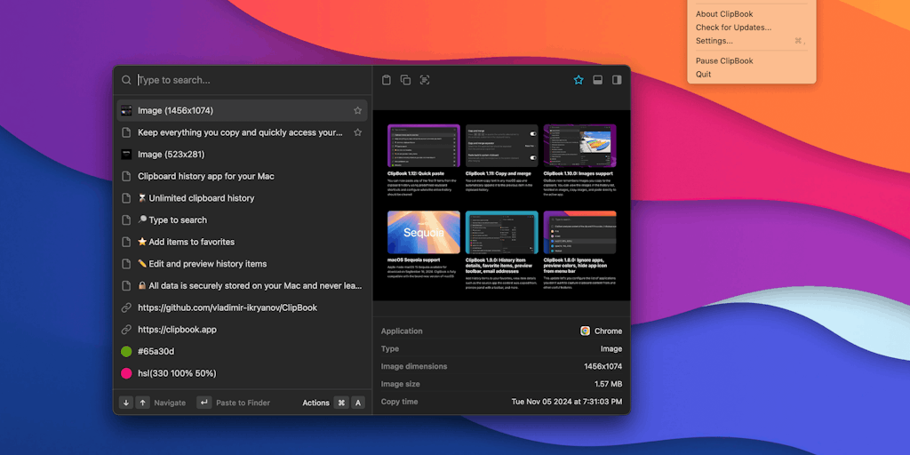Click the paste clipboard icon in preview toolbar
The width and height of the screenshot is (910, 455).
[x=387, y=80]
